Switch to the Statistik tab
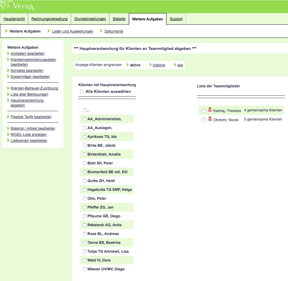288x281 pixels. click(x=119, y=19)
